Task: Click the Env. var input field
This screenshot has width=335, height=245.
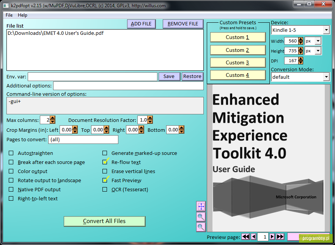Action: [93, 77]
